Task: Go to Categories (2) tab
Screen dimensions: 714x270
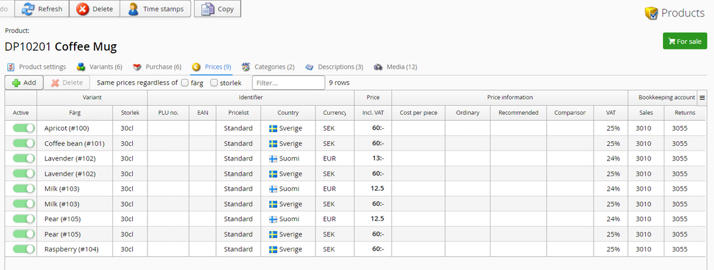Action: (x=268, y=67)
